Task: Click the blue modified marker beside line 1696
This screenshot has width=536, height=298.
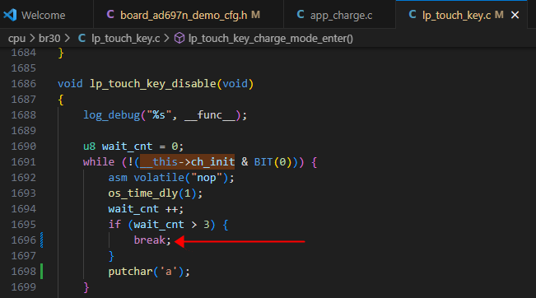Action: [x=42, y=240]
